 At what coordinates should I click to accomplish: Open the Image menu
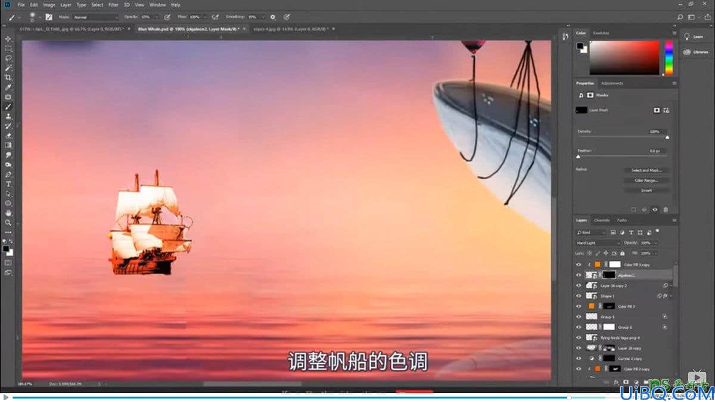(x=49, y=5)
